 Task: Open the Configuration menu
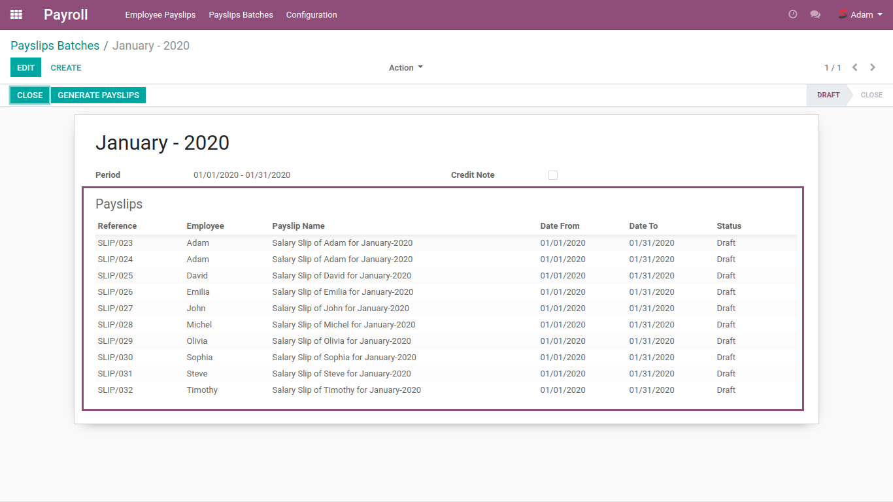[311, 14]
